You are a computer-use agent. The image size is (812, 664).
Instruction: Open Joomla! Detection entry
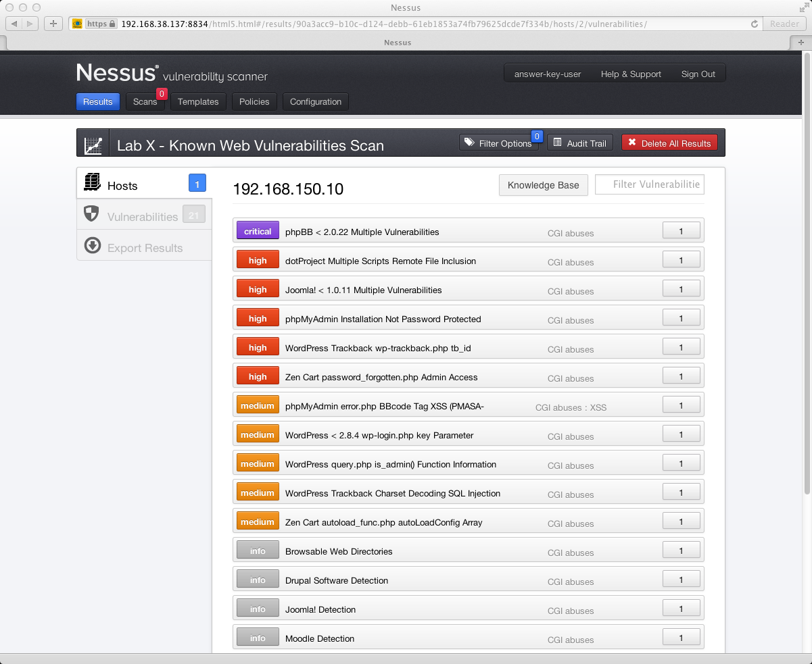468,608
